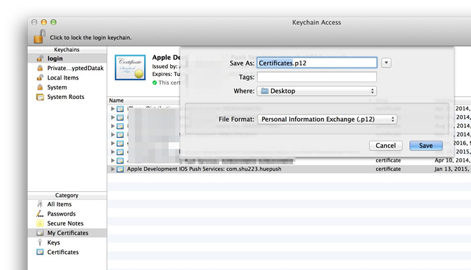The image size is (471, 270).
Task: Click the Desktop folder icon in Where
Action: click(x=264, y=91)
